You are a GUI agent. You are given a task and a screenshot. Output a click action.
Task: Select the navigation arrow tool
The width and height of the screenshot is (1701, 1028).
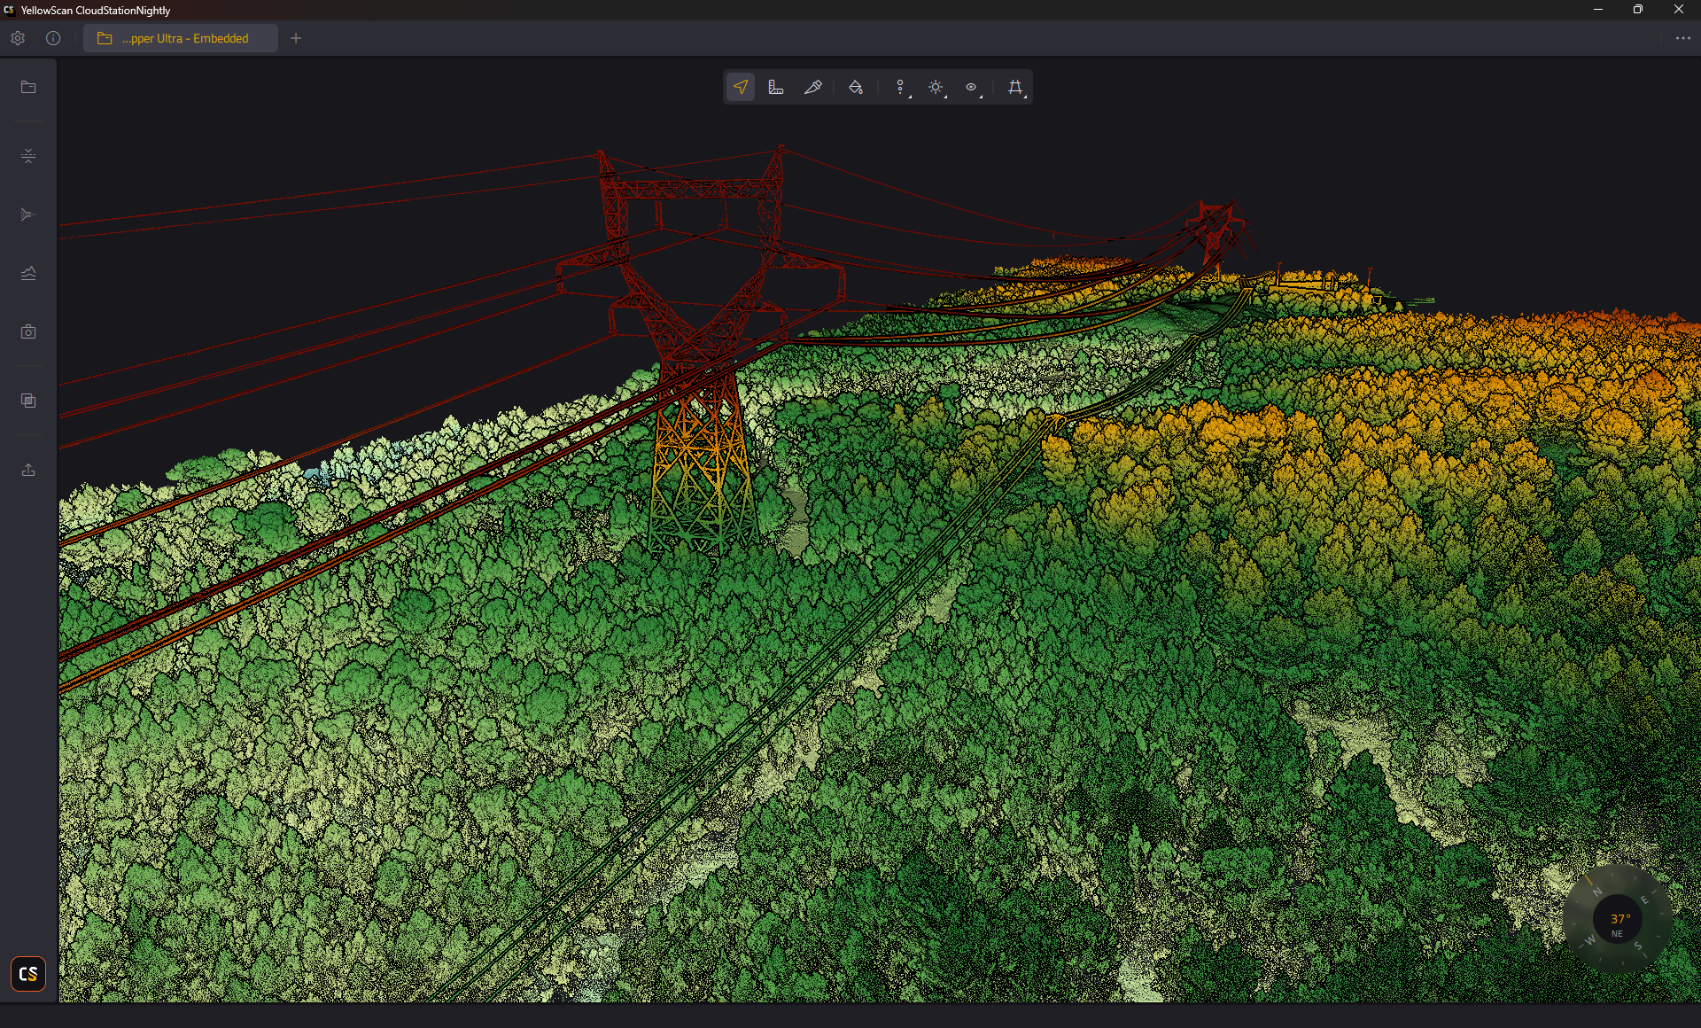coord(741,87)
